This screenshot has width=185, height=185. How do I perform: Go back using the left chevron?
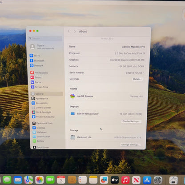68,31
